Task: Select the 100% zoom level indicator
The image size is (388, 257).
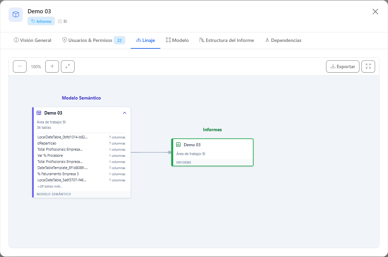Action: pos(36,67)
